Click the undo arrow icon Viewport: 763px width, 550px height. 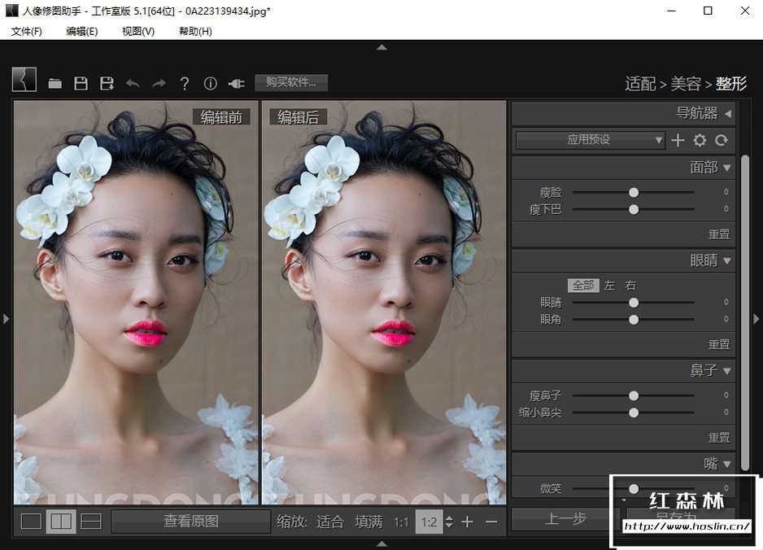133,83
